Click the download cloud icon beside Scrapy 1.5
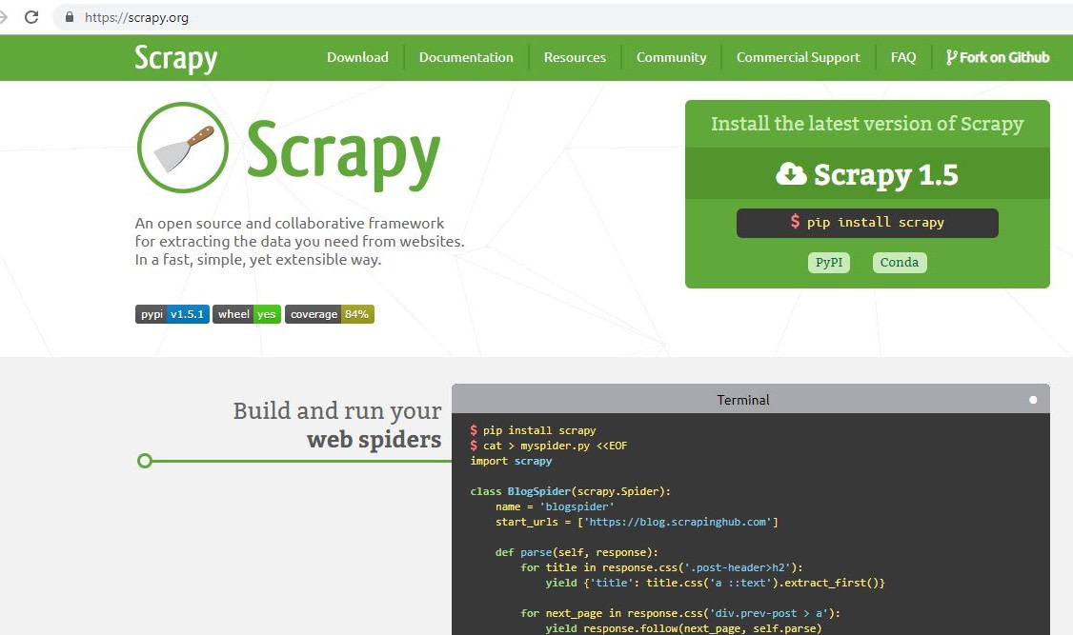The width and height of the screenshot is (1073, 635). click(x=792, y=175)
